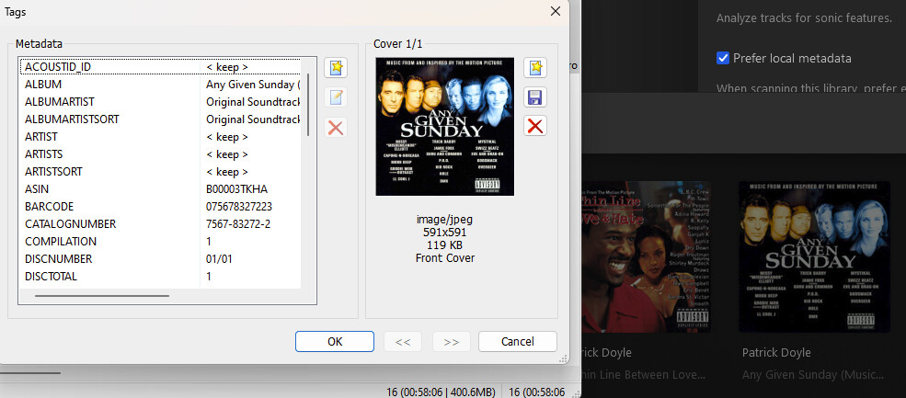Click the metadata list vertical scrollbar
906x398 pixels.
point(308,105)
